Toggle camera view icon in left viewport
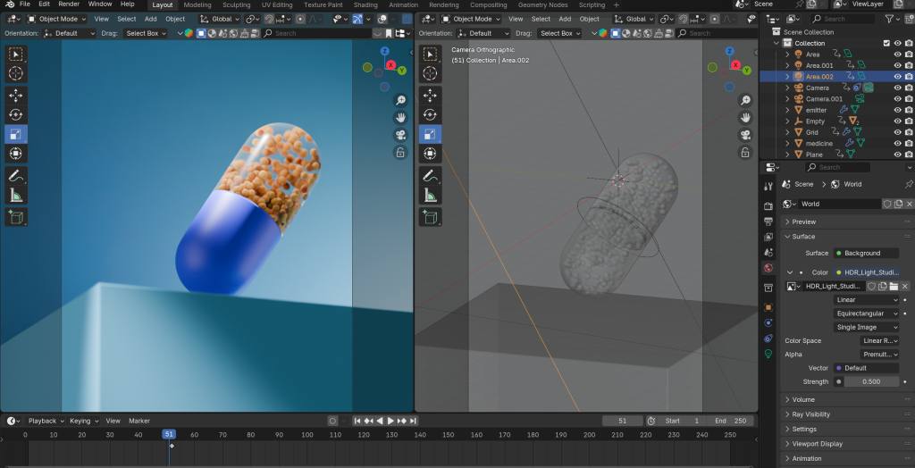 pyautogui.click(x=401, y=135)
